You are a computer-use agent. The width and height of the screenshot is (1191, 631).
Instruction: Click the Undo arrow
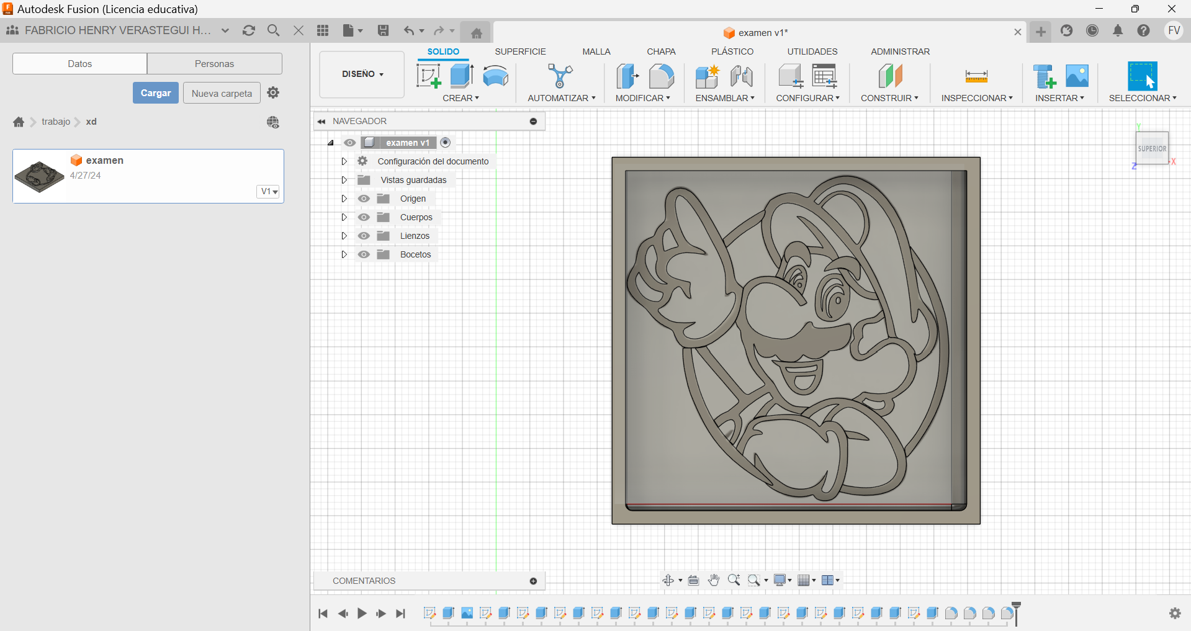[408, 30]
